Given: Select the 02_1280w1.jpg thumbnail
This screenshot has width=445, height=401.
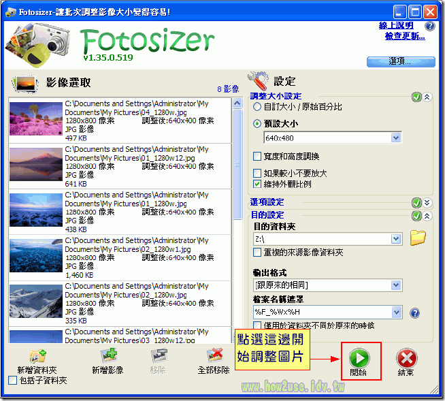Looking at the screenshot, I should pos(36,255).
